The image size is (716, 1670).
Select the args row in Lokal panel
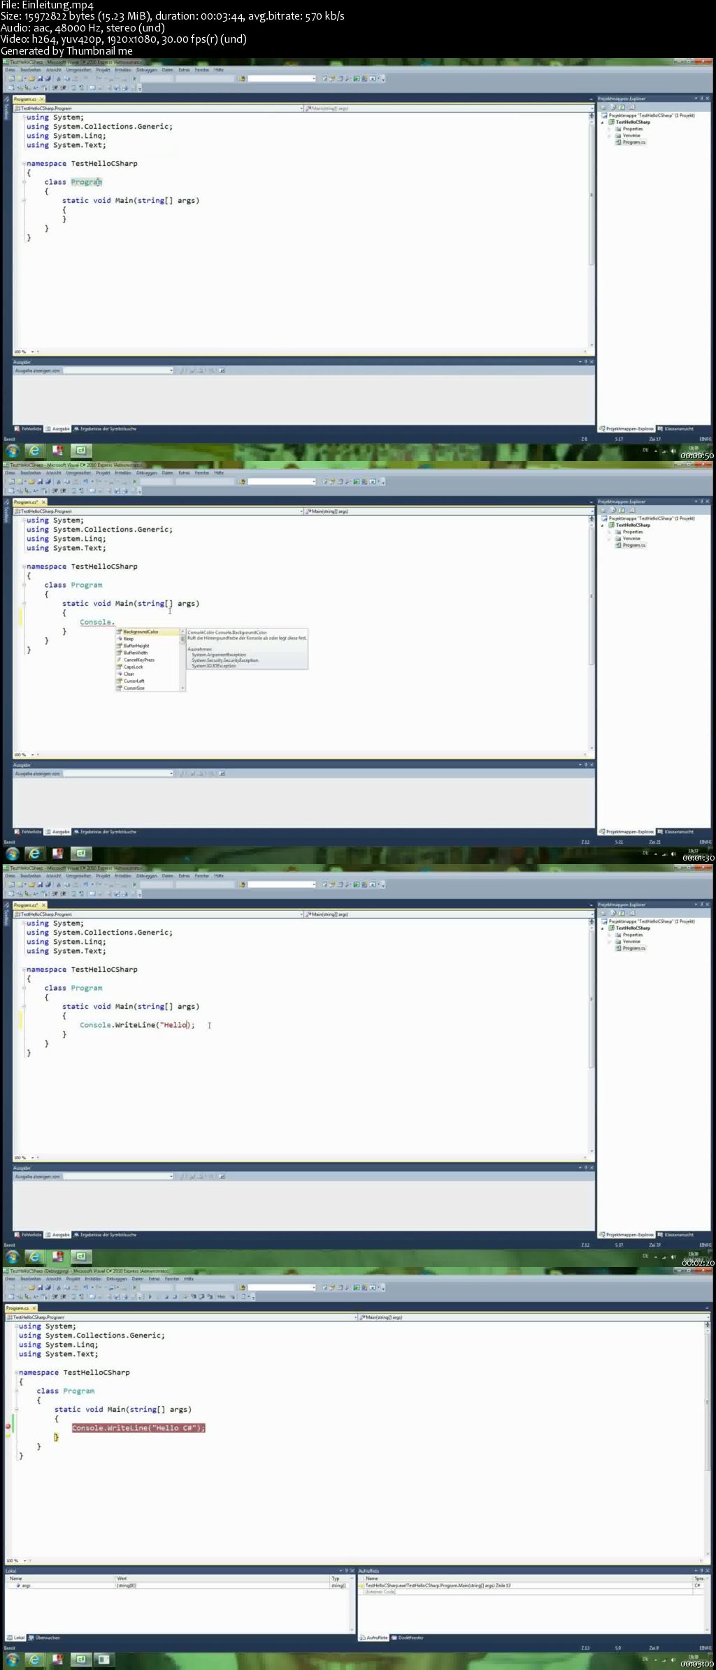[x=178, y=1585]
